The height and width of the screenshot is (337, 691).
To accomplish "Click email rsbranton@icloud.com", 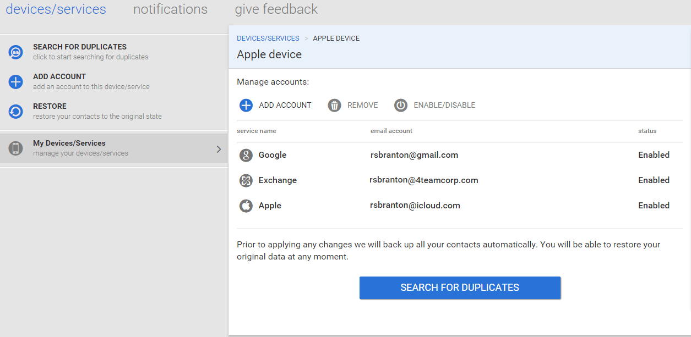I will (x=415, y=206).
